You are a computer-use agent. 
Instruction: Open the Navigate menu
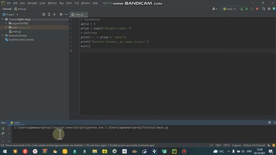(x=32, y=3)
